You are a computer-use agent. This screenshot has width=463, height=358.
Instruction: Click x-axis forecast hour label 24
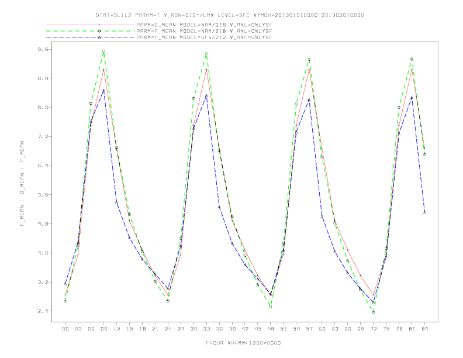[168, 329]
